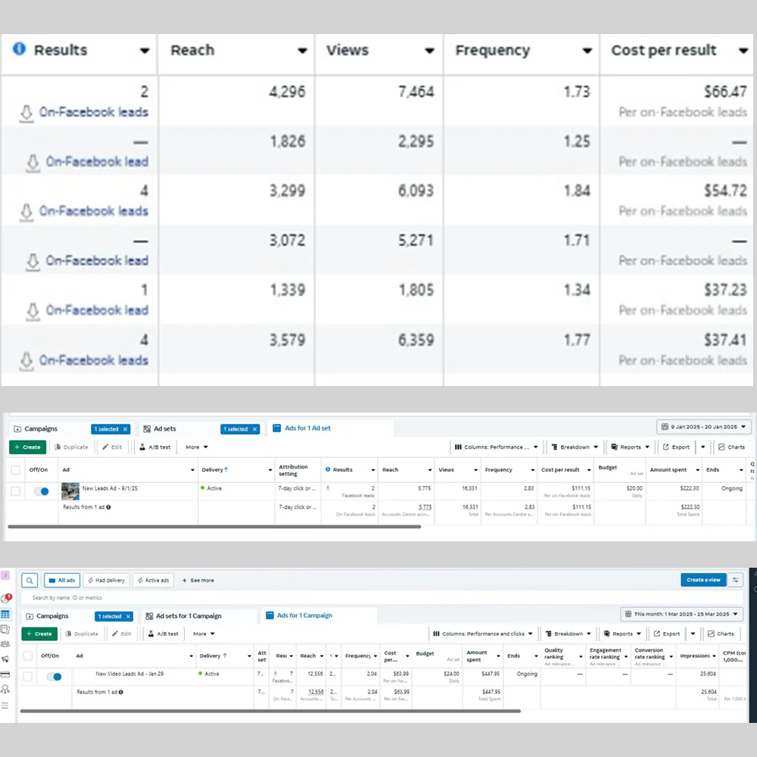Image resolution: width=757 pixels, height=757 pixels.
Task: Click the magnifier search icon beside All ads
Action: pyautogui.click(x=29, y=581)
